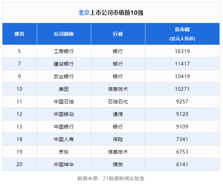Viewport: 223px width, 184px height.
Task: Click rank number 7
Action: [19, 64]
